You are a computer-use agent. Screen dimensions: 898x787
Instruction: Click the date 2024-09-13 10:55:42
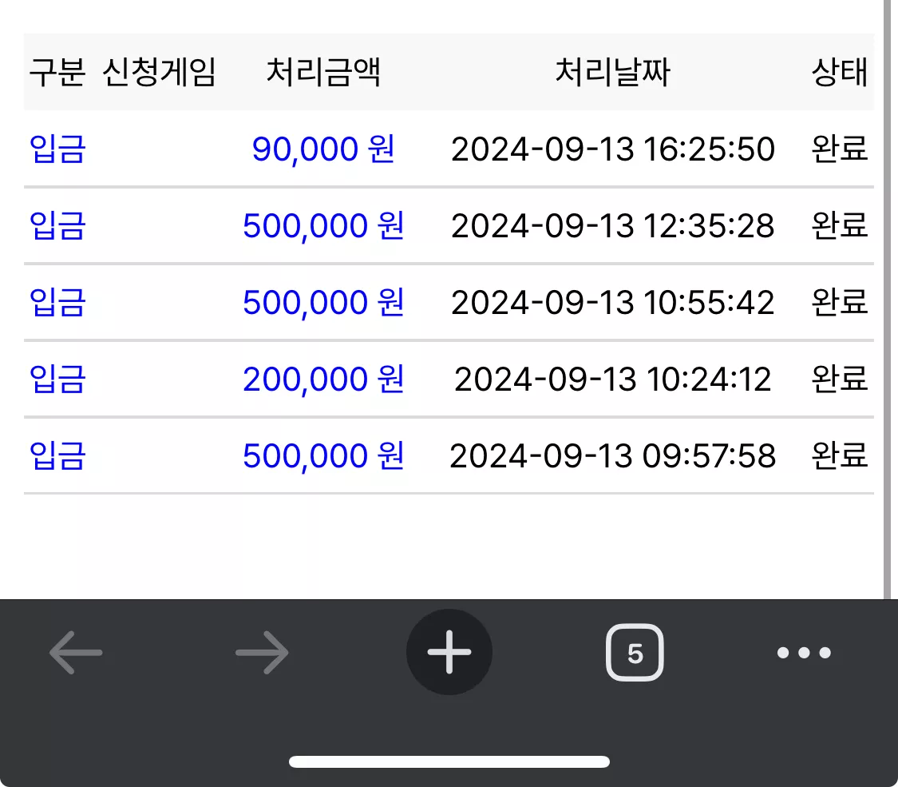click(613, 303)
